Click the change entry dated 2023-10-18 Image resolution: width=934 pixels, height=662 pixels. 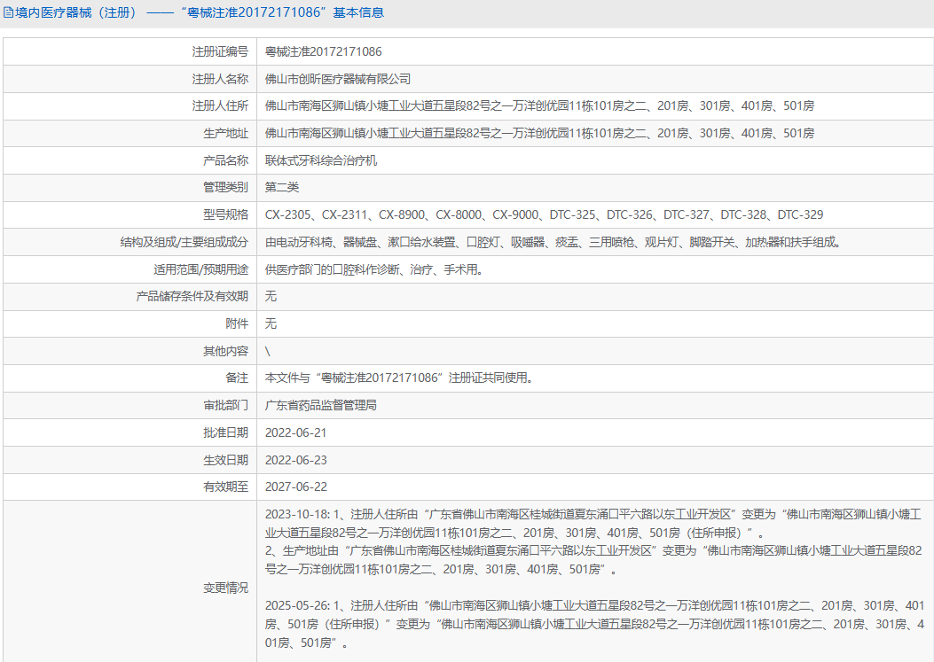(x=593, y=523)
